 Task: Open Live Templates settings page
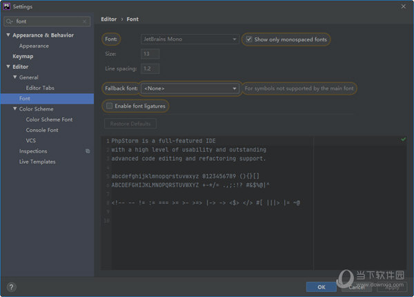(x=37, y=162)
